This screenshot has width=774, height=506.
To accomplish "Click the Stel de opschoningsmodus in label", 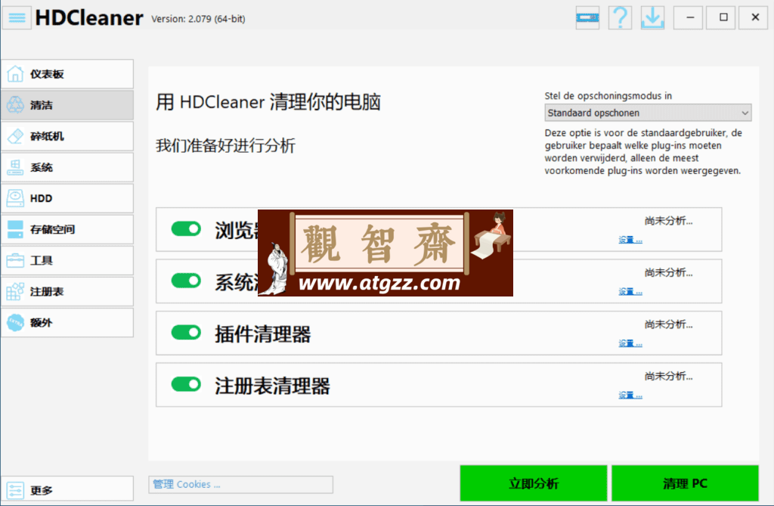I will (x=608, y=96).
